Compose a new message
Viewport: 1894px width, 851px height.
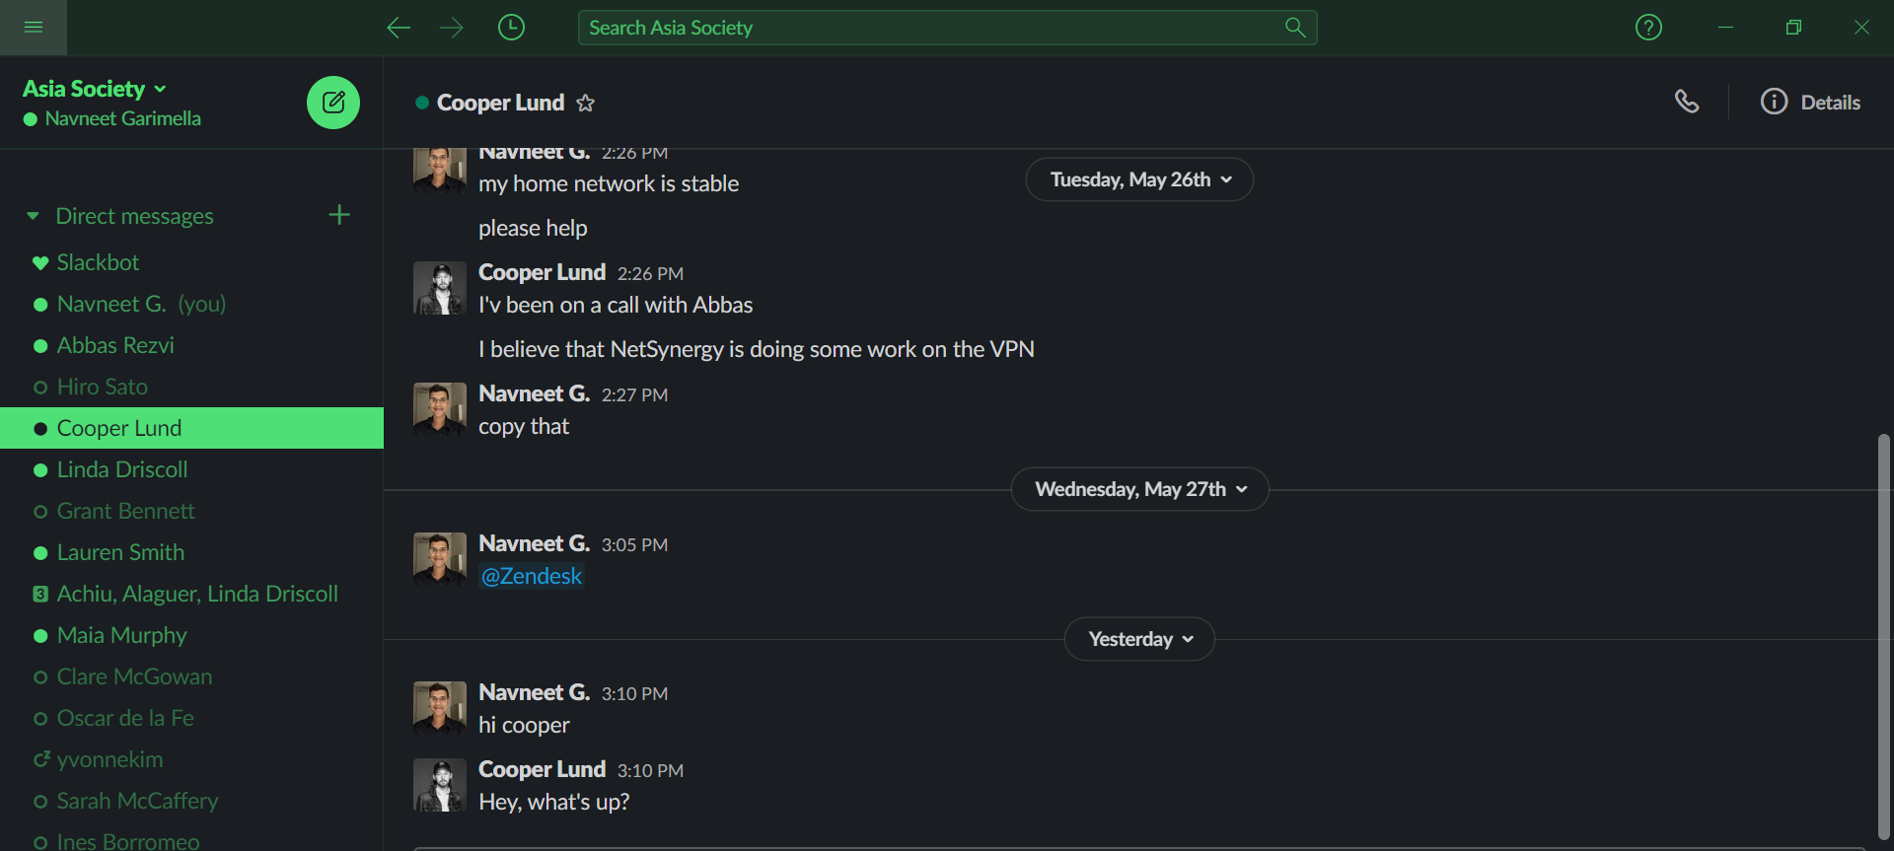[333, 103]
